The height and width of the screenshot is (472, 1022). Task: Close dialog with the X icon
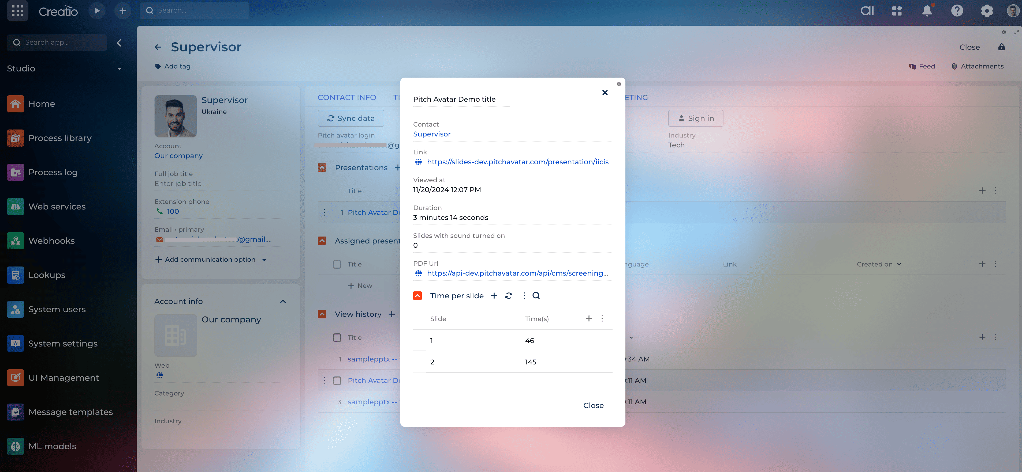[x=605, y=93]
